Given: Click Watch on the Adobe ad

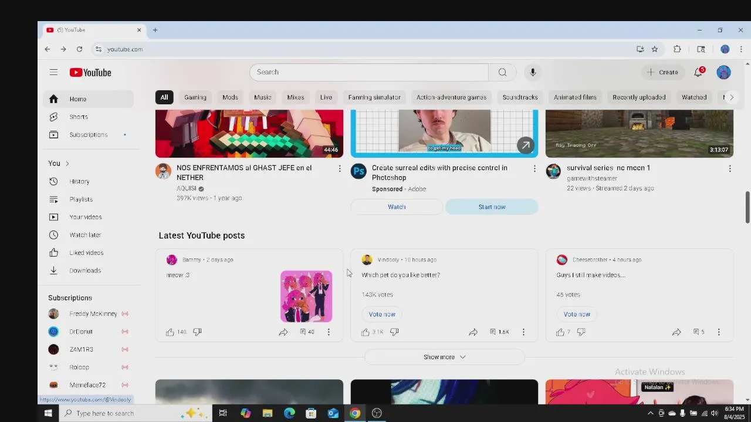Looking at the screenshot, I should [x=397, y=207].
